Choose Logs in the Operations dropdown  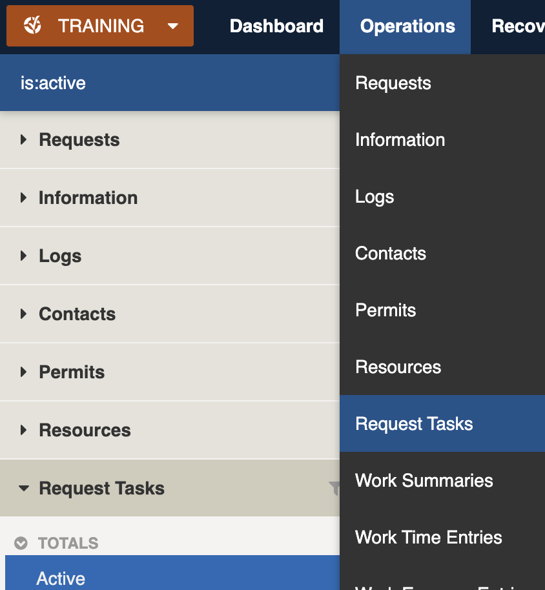375,197
